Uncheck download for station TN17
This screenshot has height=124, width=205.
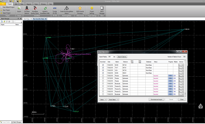pos(103,68)
